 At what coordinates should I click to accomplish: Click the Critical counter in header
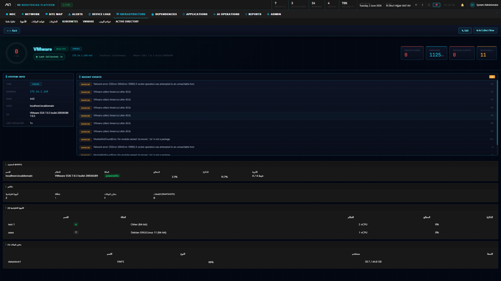coord(332,5)
